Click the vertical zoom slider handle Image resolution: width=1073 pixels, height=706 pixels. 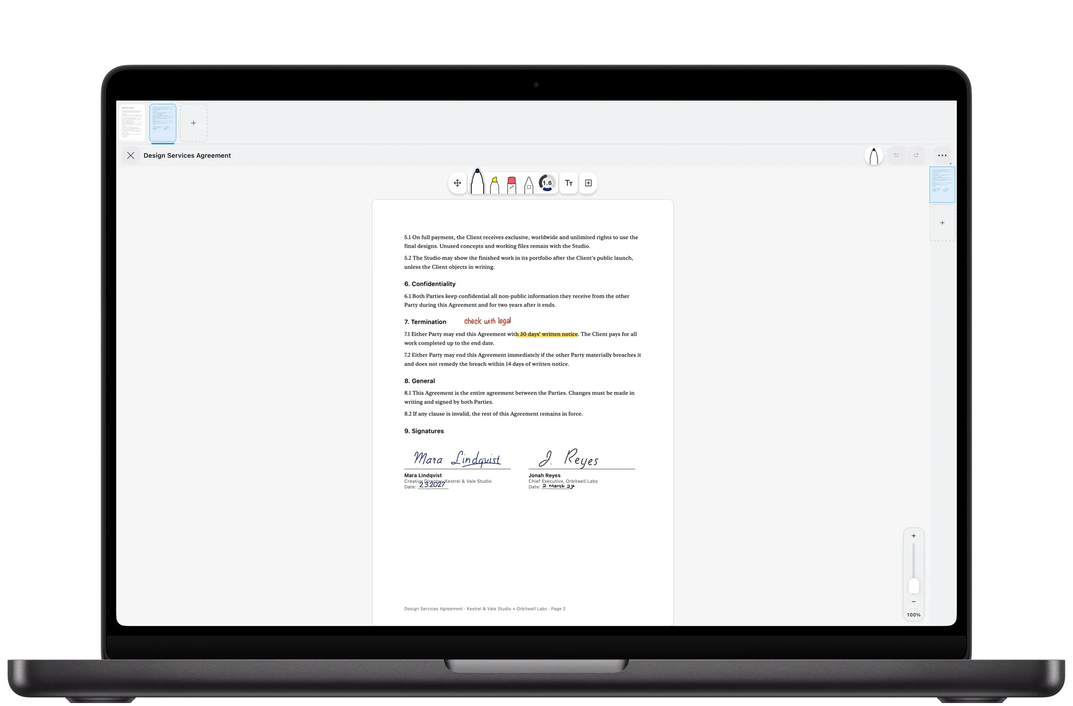point(914,587)
